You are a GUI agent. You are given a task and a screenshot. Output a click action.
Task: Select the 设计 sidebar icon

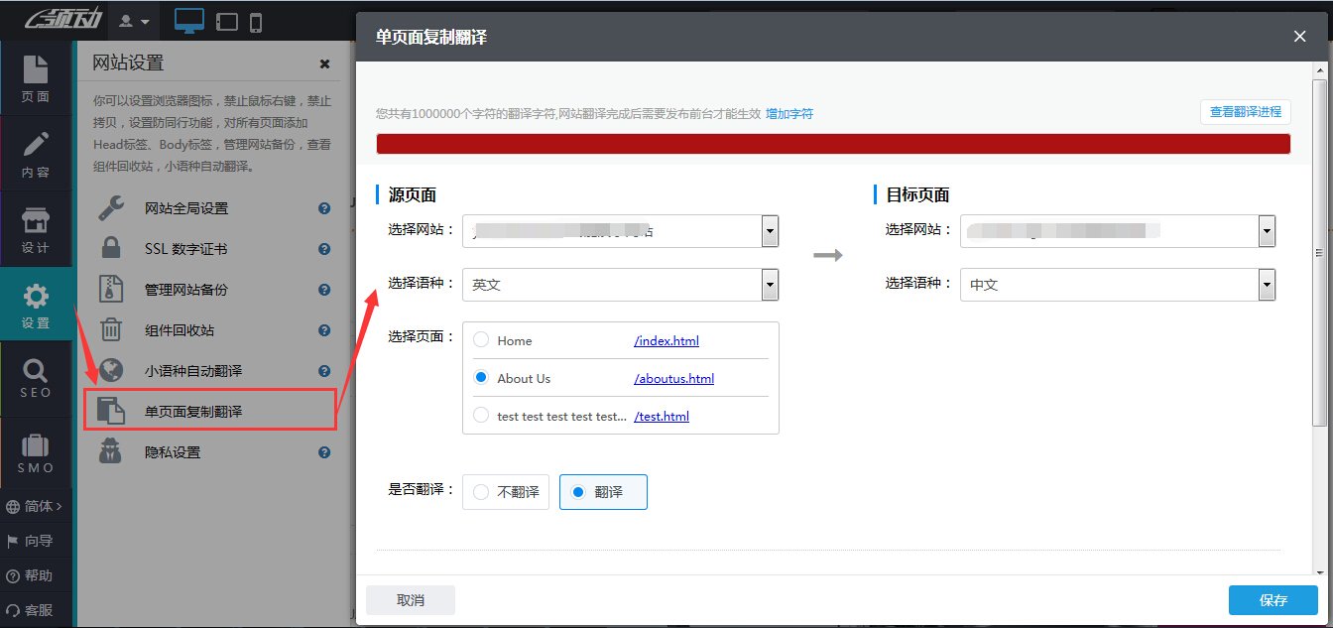pos(37,228)
